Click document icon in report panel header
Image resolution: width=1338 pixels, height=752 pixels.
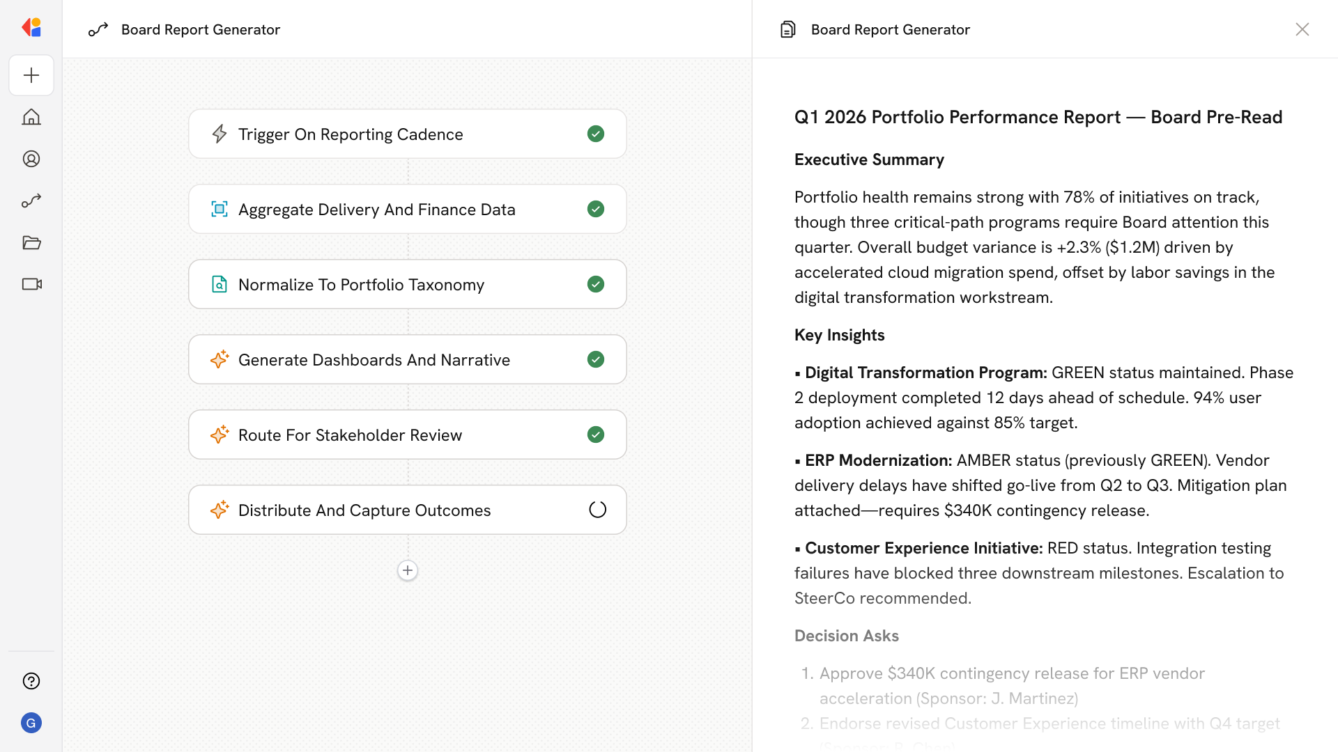click(x=787, y=29)
